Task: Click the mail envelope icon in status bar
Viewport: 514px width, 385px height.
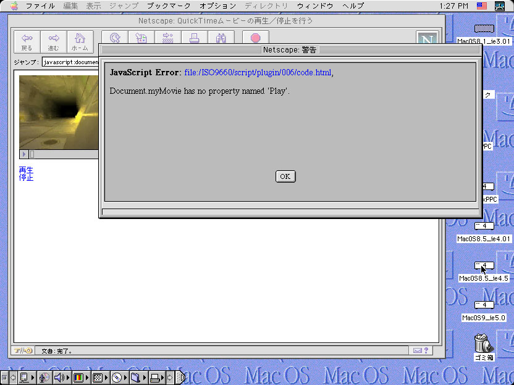Action: [x=418, y=350]
